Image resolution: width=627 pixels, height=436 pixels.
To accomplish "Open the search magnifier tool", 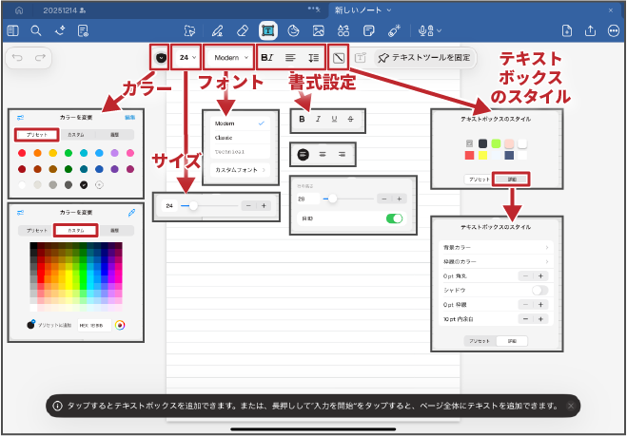I will [x=36, y=30].
